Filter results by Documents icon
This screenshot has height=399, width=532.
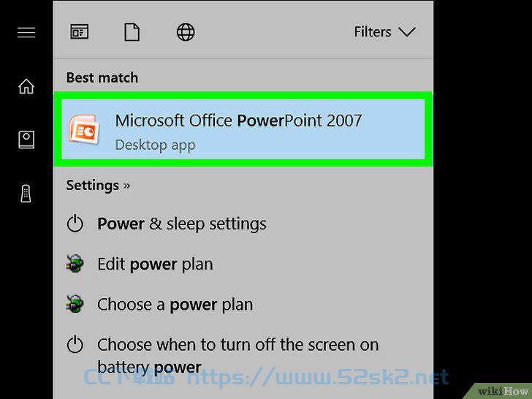coord(132,32)
